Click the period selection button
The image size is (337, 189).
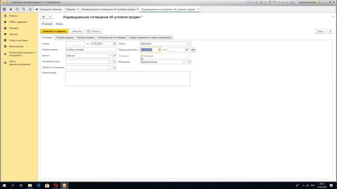pyautogui.click(x=193, y=50)
